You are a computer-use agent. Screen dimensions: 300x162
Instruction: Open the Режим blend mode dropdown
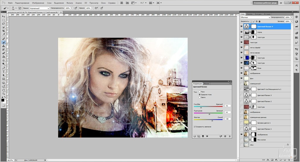pyautogui.click(x=40, y=8)
